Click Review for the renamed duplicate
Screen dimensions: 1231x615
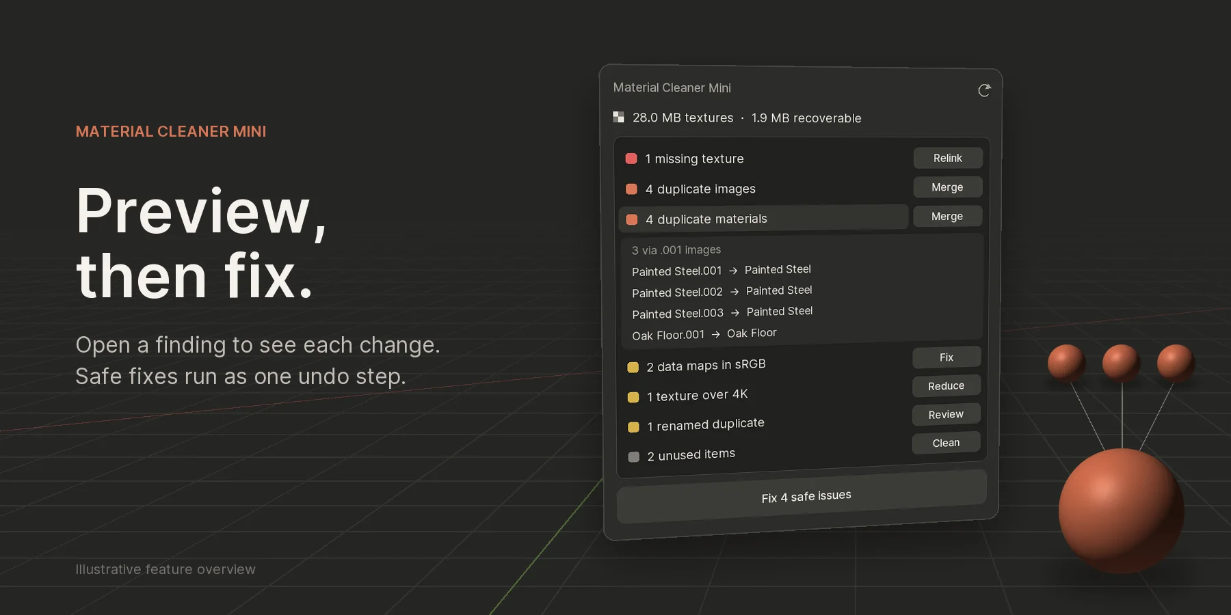[946, 414]
